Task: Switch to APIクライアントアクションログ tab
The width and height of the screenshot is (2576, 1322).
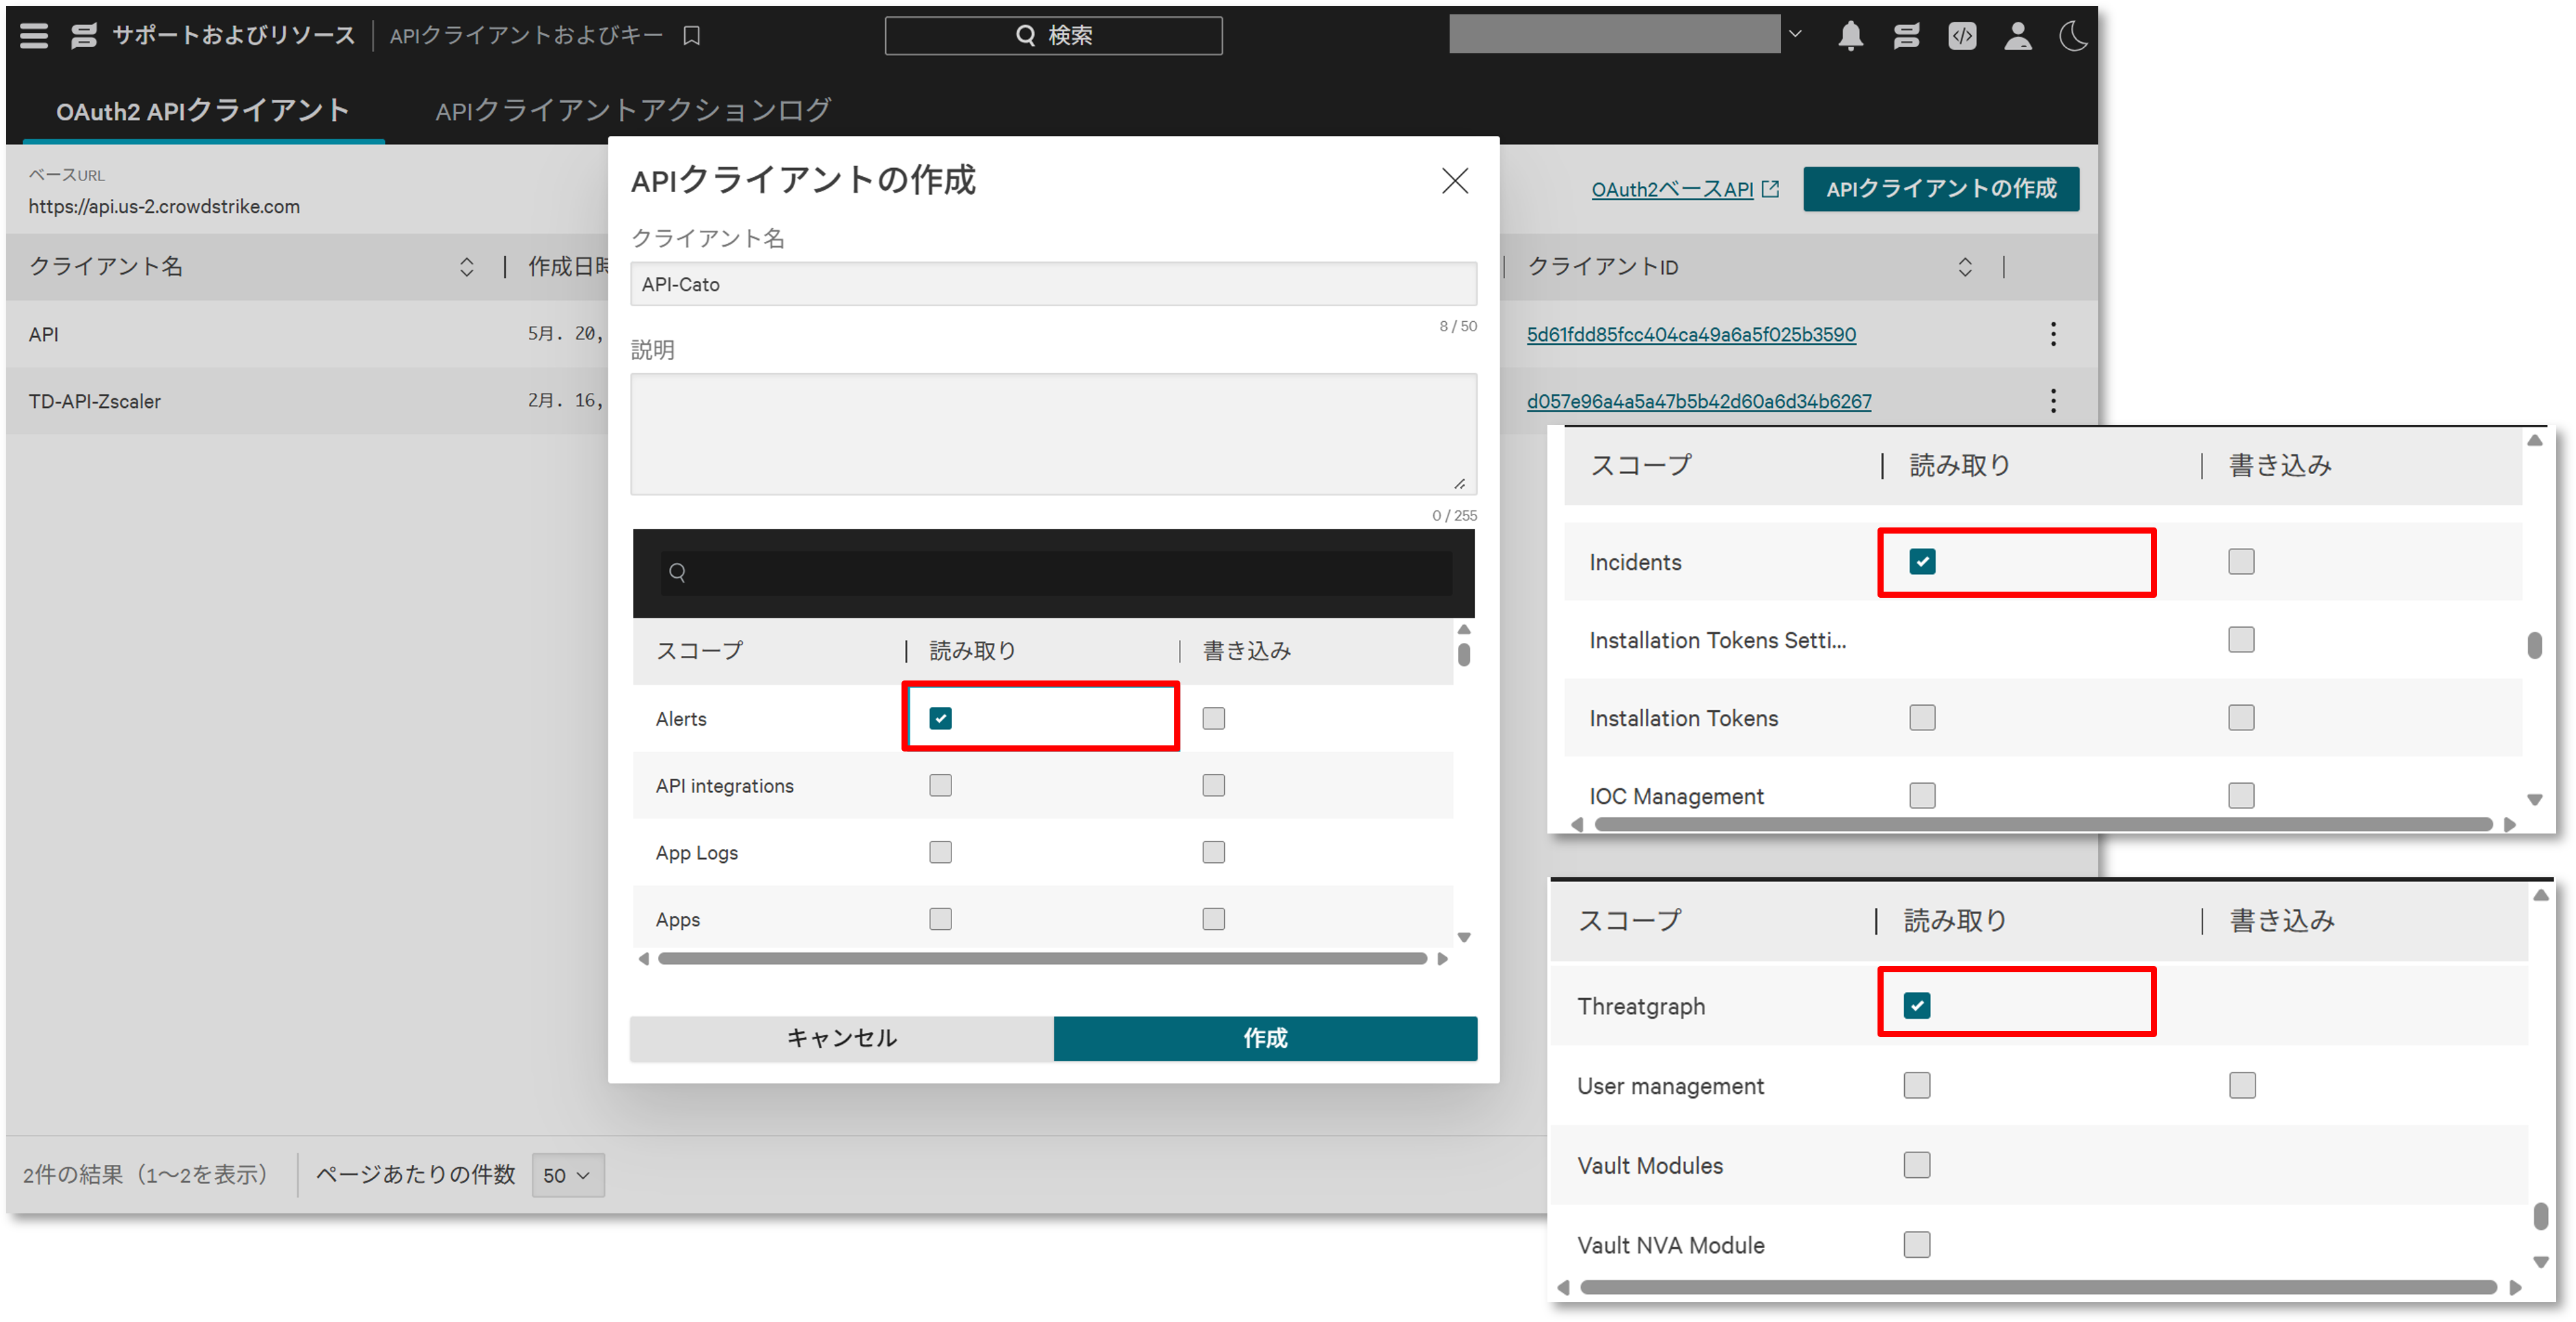Action: tap(633, 111)
